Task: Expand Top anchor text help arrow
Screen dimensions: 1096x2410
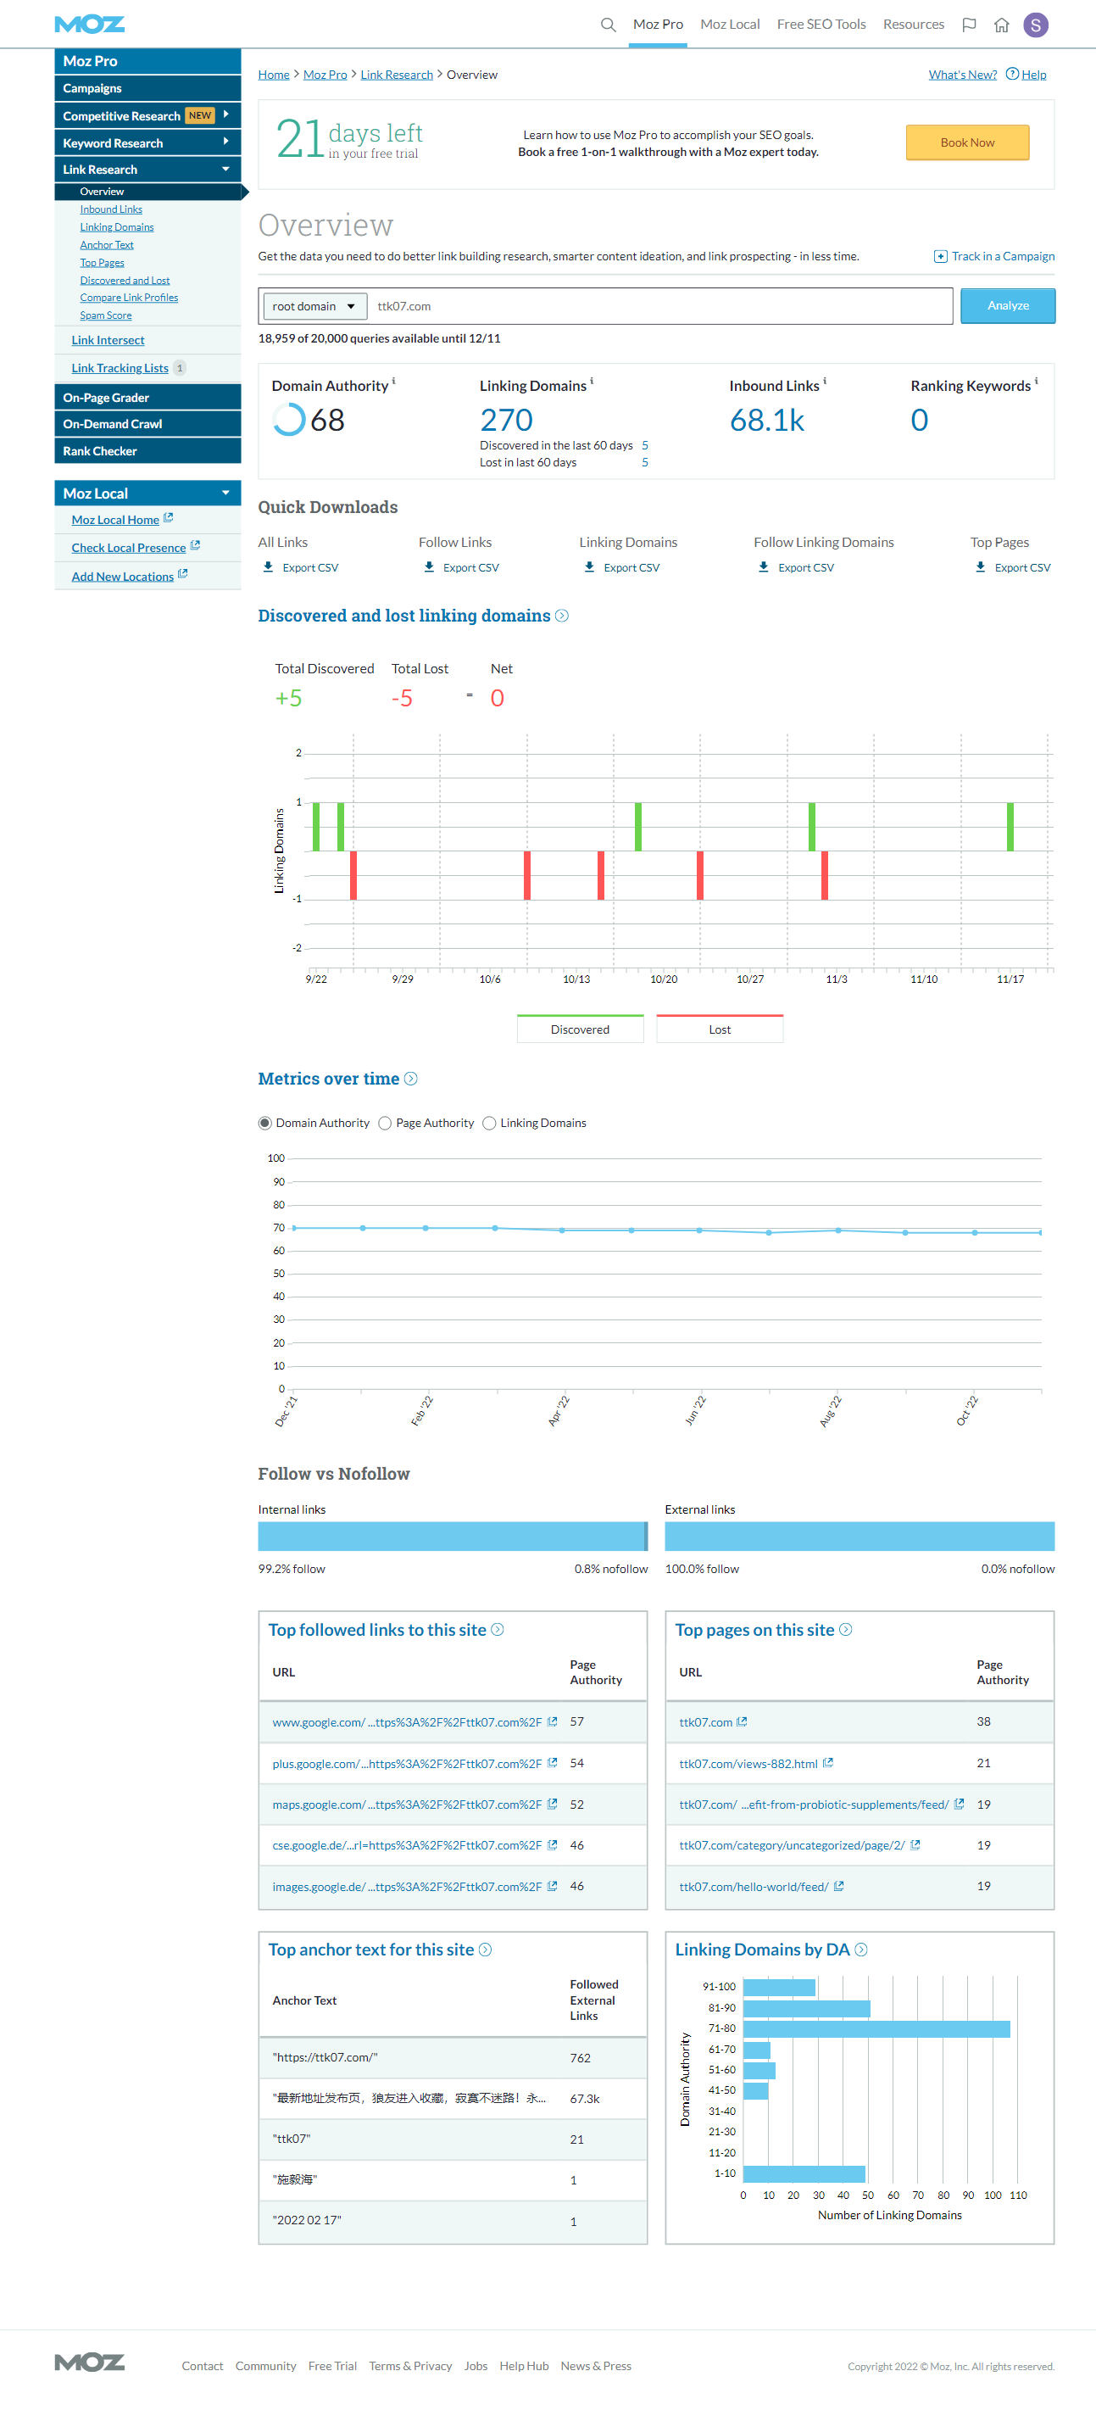Action: click(486, 1950)
